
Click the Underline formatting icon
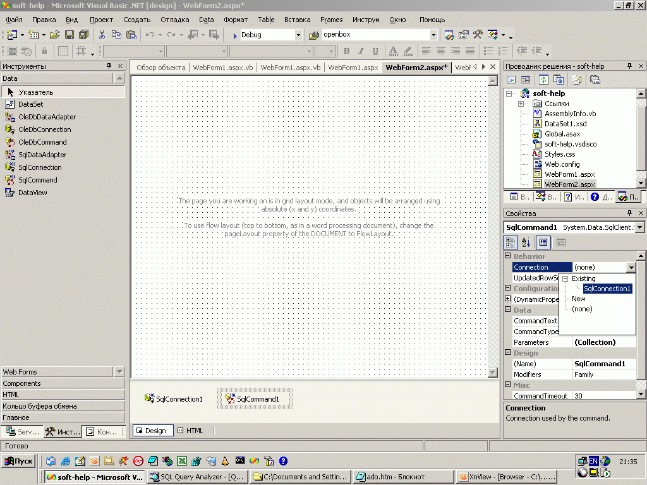[x=375, y=51]
